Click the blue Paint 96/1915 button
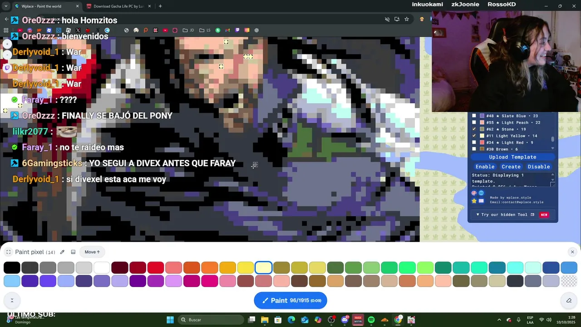The image size is (581, 327). (290, 300)
